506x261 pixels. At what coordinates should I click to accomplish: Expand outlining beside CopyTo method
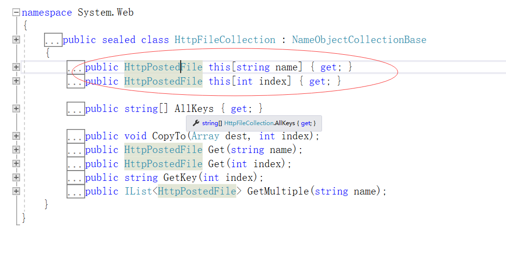[16, 136]
